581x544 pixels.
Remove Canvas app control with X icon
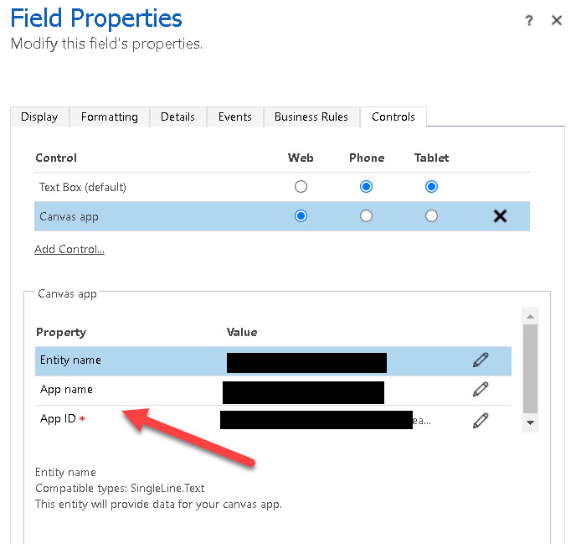click(500, 216)
